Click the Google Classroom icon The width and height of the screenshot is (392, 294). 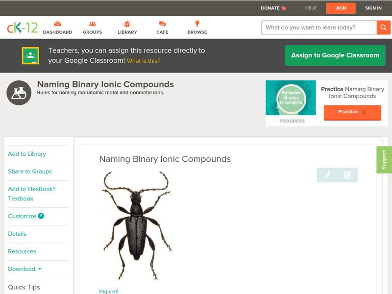click(30, 55)
